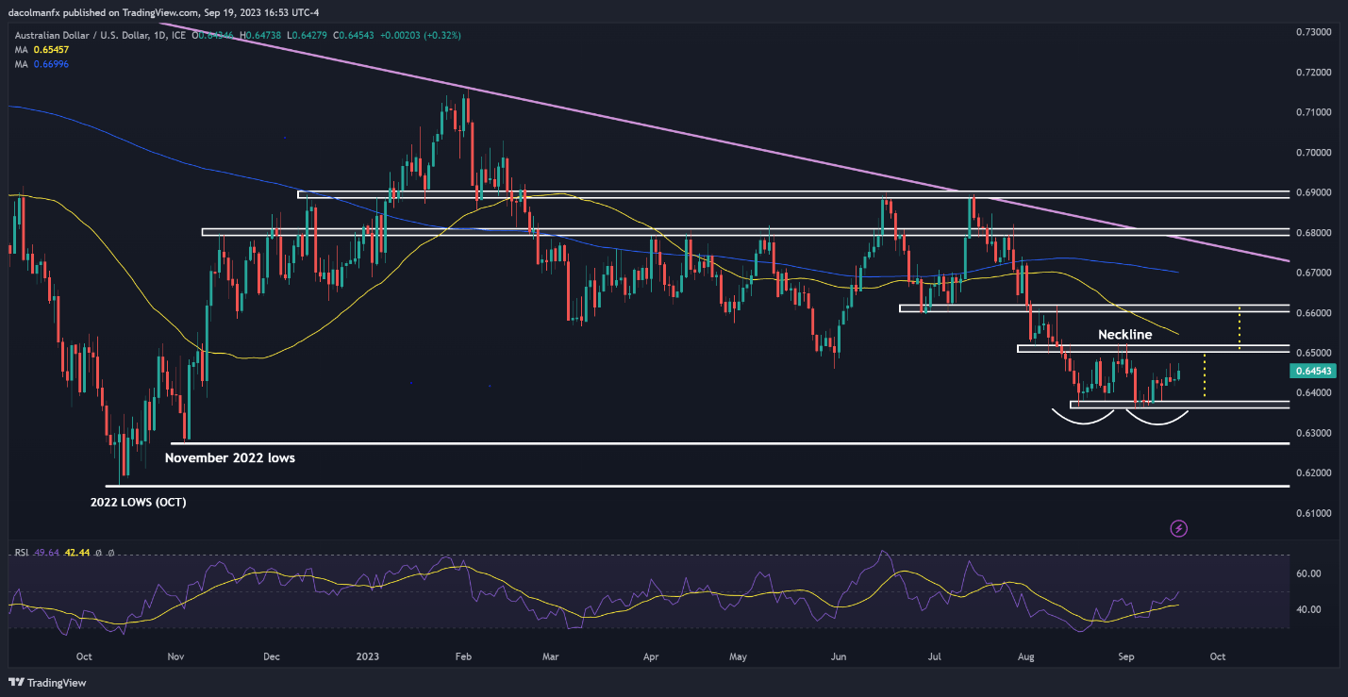This screenshot has width=1348, height=697.
Task: Click the 'Mar' label on time axis
Action: 552,656
